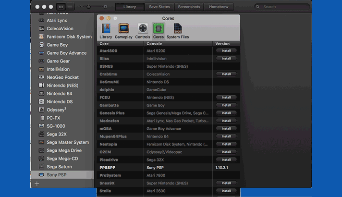The height and width of the screenshot is (197, 342).
Task: Select the Cores preferences icon
Action: (x=159, y=31)
